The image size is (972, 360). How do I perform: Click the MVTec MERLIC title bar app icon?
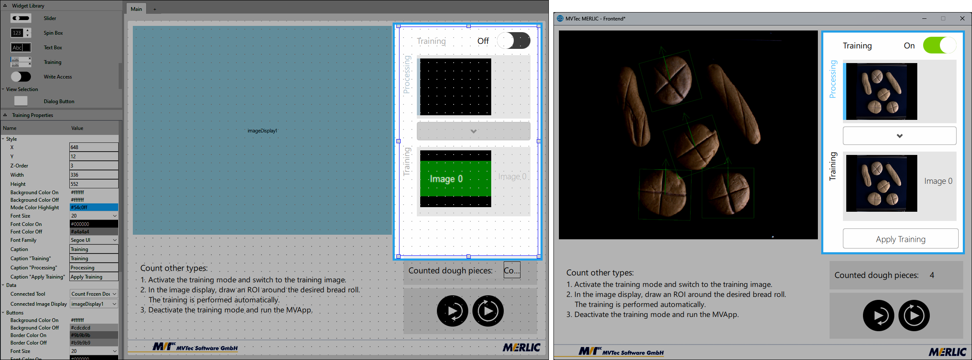[560, 18]
